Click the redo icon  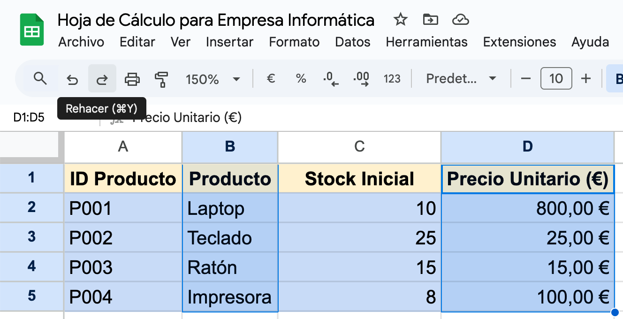(x=102, y=78)
